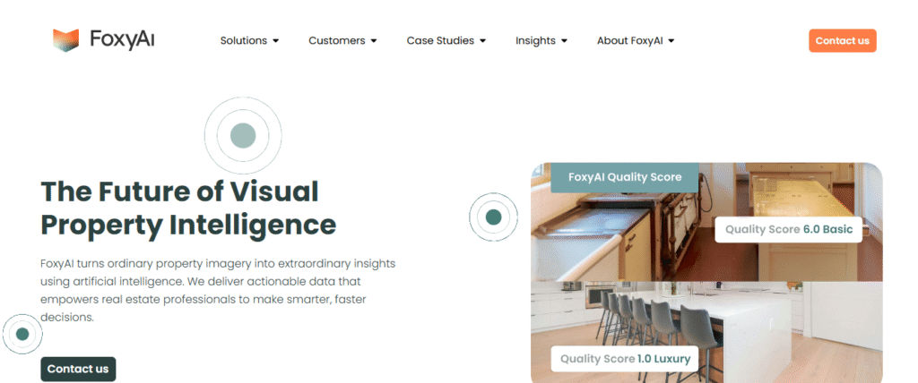Expand the Customers dropdown arrow
The height and width of the screenshot is (383, 918).
(x=374, y=41)
